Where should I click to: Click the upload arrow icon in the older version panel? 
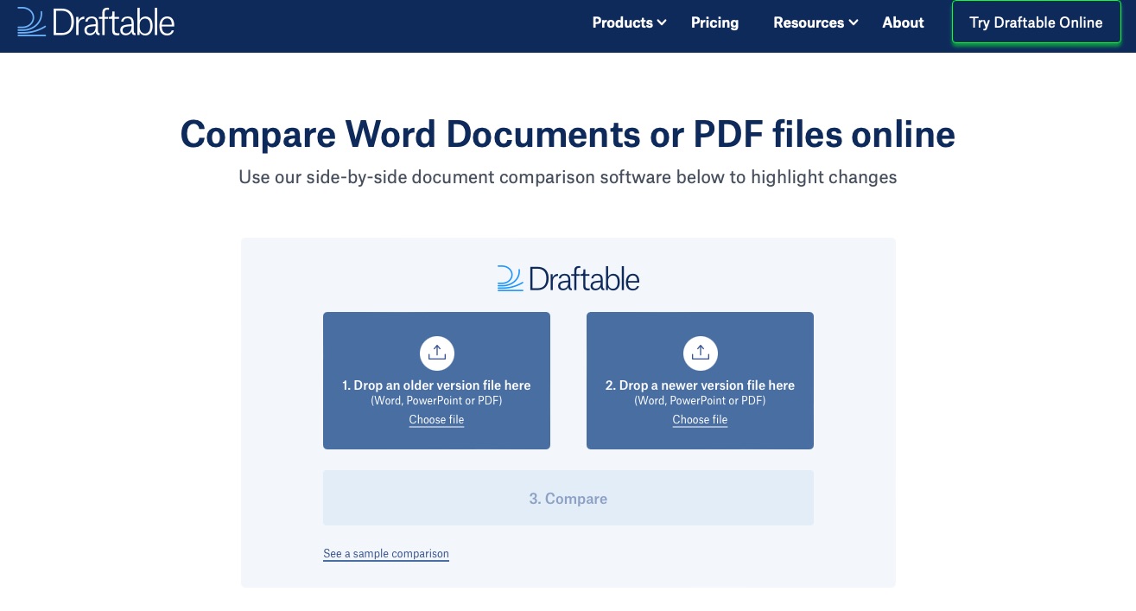point(436,353)
